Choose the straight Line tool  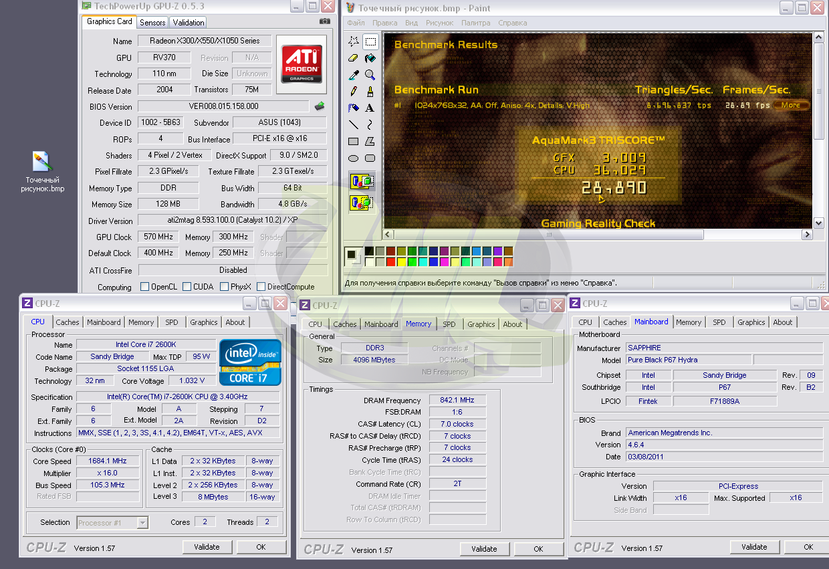353,124
